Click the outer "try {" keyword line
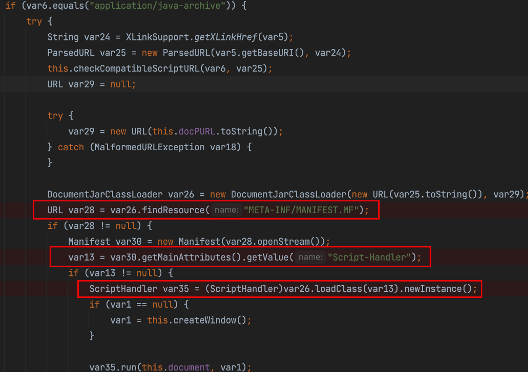528x372 pixels. (39, 21)
